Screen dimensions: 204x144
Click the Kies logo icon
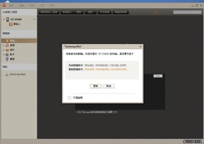(4, 5)
